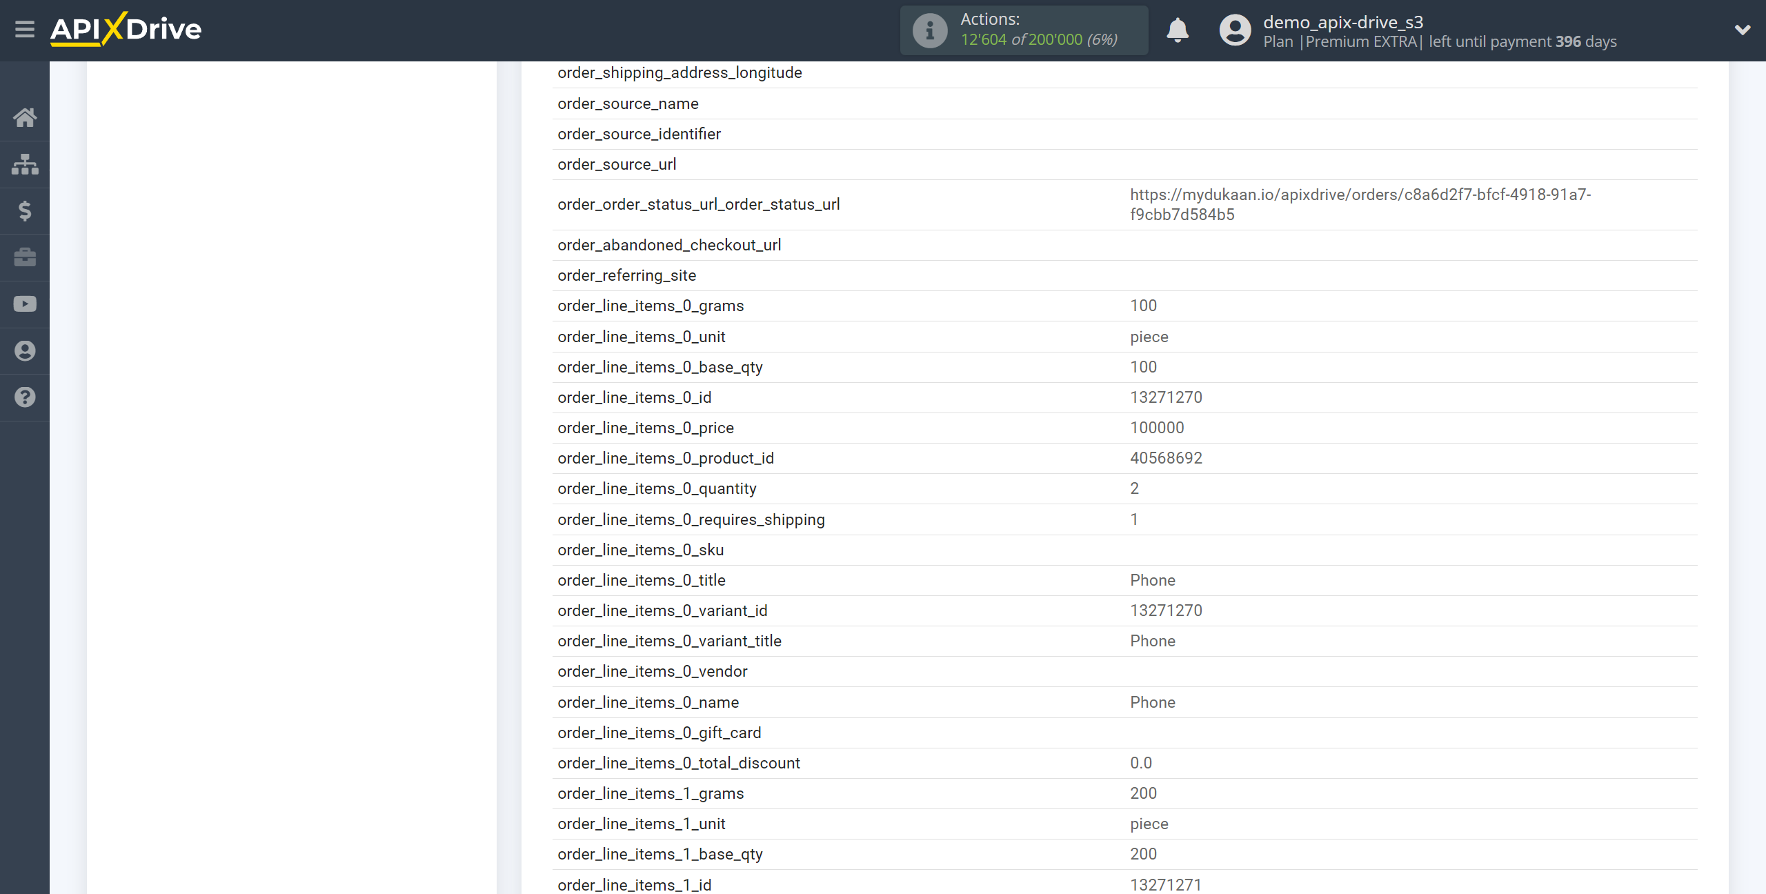Click the ApiX-Drive logo
Screen dimensions: 1766x894
click(x=126, y=29)
